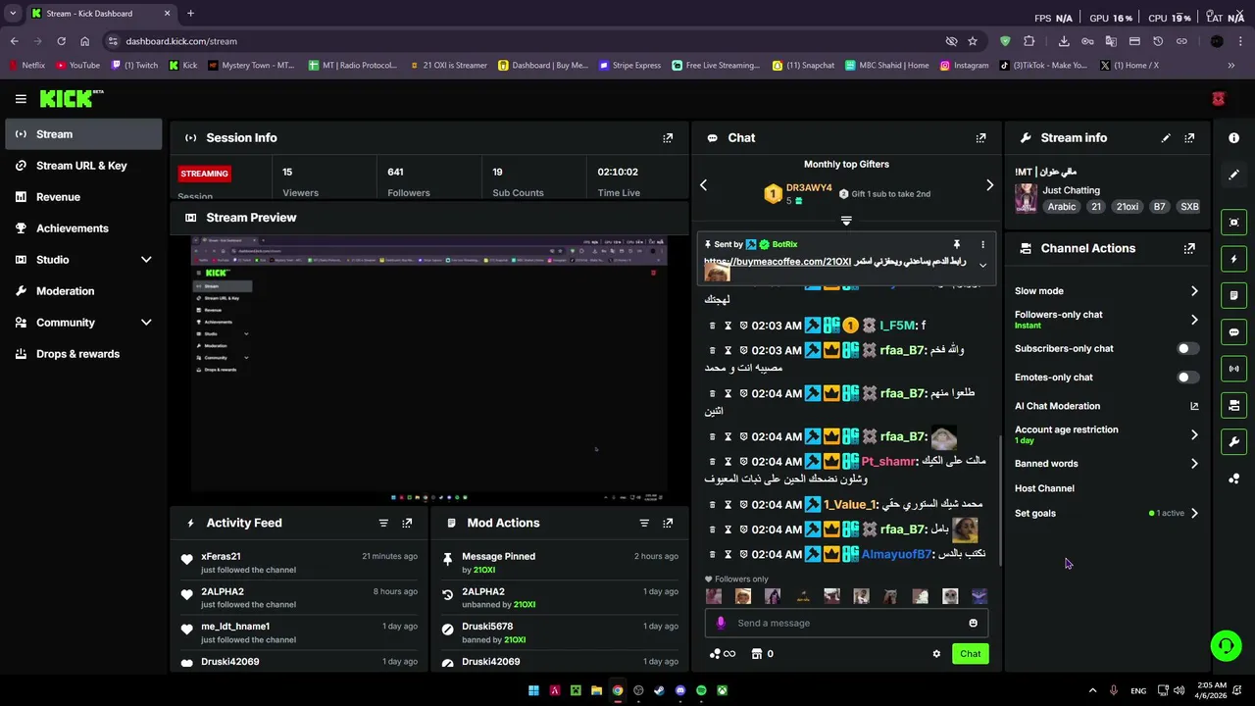Viewport: 1255px width, 706px height.
Task: Click the Pt_shamr username in chat
Action: click(x=888, y=462)
